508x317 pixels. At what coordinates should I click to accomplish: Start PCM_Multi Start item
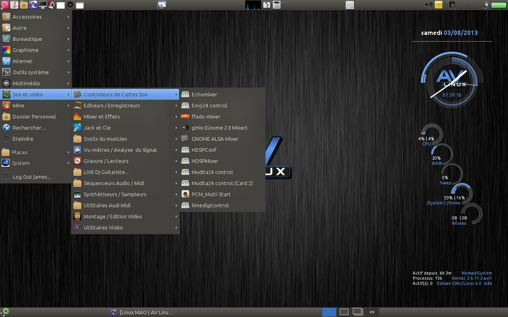point(211,194)
